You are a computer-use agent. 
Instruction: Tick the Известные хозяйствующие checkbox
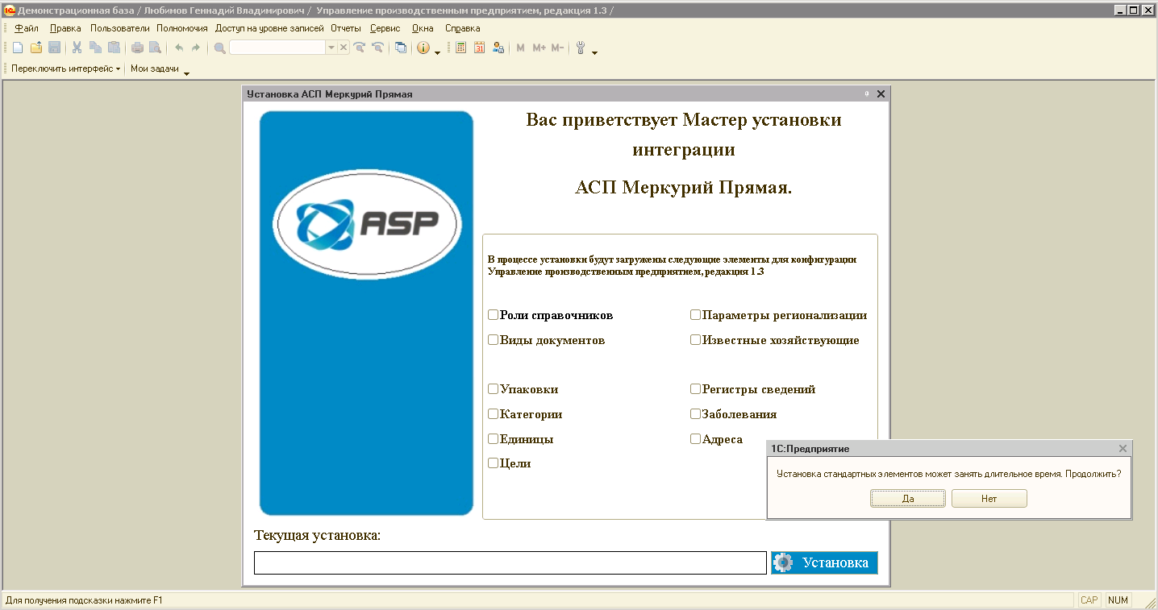pos(695,340)
